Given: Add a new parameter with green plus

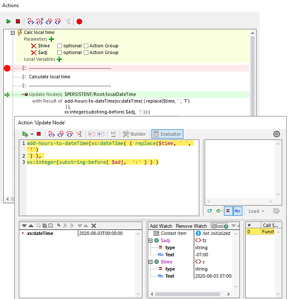Looking at the screenshot, I should tap(51, 39).
